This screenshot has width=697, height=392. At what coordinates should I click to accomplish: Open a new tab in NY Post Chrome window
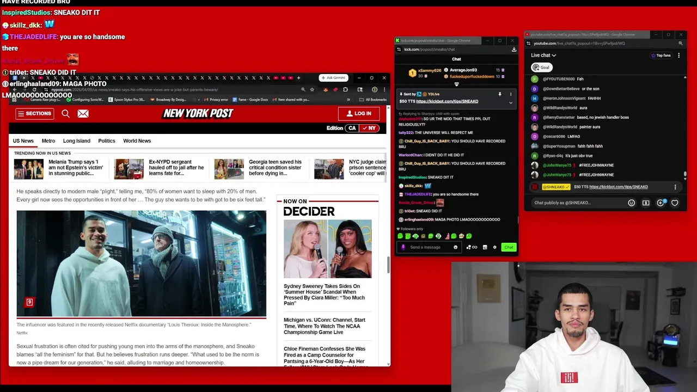[x=298, y=78]
